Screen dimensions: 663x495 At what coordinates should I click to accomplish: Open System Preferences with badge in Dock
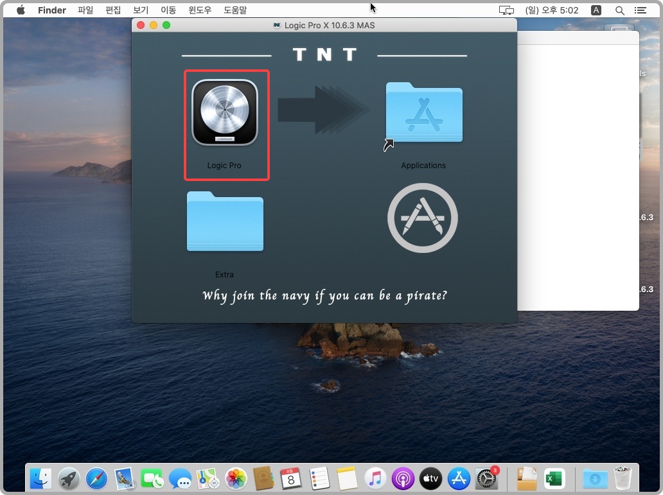click(486, 479)
